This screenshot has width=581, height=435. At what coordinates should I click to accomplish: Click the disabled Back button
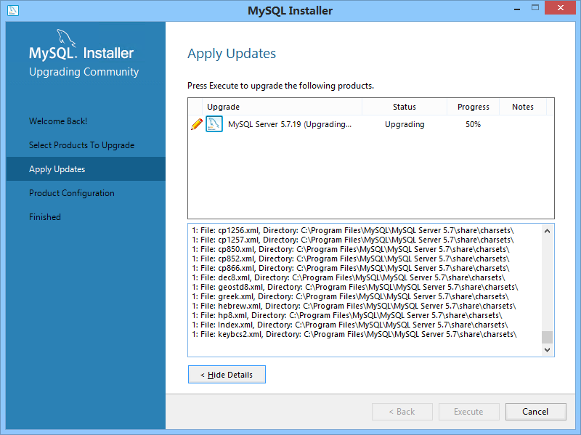(402, 412)
